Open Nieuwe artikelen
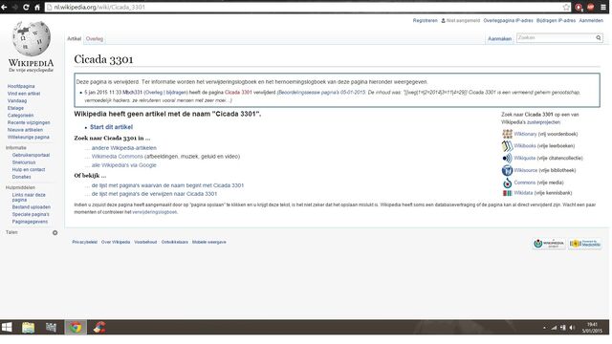612x344 pixels. point(25,130)
